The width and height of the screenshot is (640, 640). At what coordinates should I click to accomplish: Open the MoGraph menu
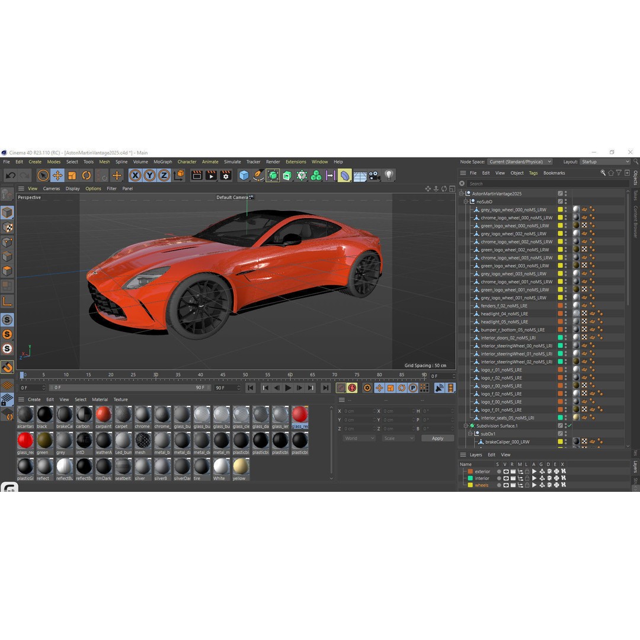tap(162, 162)
